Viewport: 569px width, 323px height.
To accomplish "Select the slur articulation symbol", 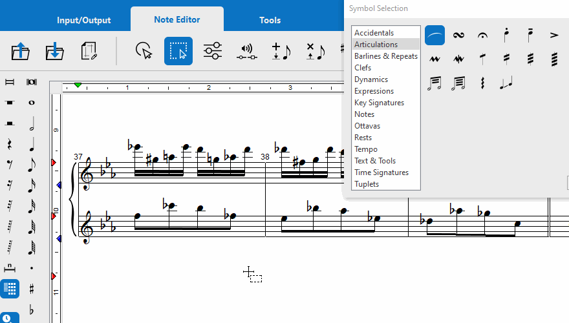I will [435, 35].
